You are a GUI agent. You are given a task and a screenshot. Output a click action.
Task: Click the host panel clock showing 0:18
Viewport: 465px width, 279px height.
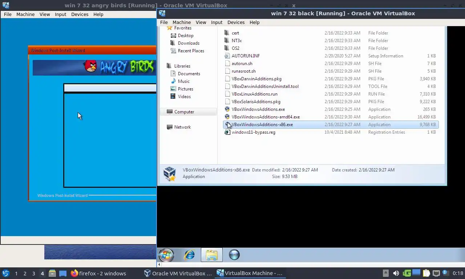pos(458,273)
